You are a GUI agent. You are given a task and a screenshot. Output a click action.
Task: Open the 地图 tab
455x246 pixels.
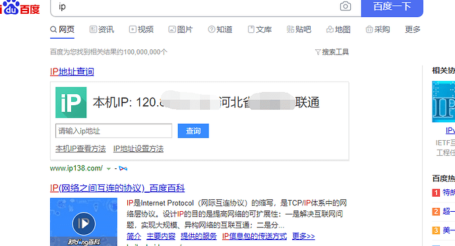pyautogui.click(x=338, y=29)
